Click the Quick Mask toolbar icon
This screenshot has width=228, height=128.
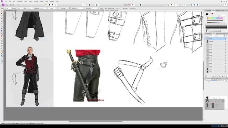coord(97,5)
